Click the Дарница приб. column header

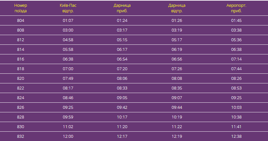tap(122, 8)
